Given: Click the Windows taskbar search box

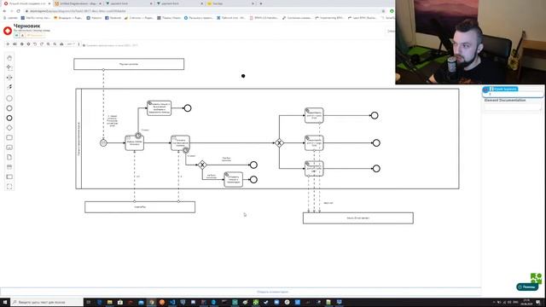Looking at the screenshot, I should [x=47, y=302].
